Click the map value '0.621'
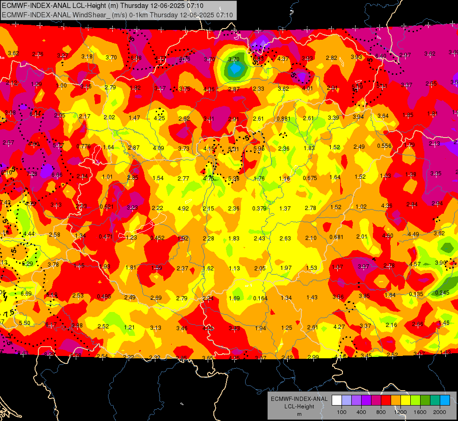The height and width of the screenshot is (421, 458). pyautogui.click(x=107, y=207)
